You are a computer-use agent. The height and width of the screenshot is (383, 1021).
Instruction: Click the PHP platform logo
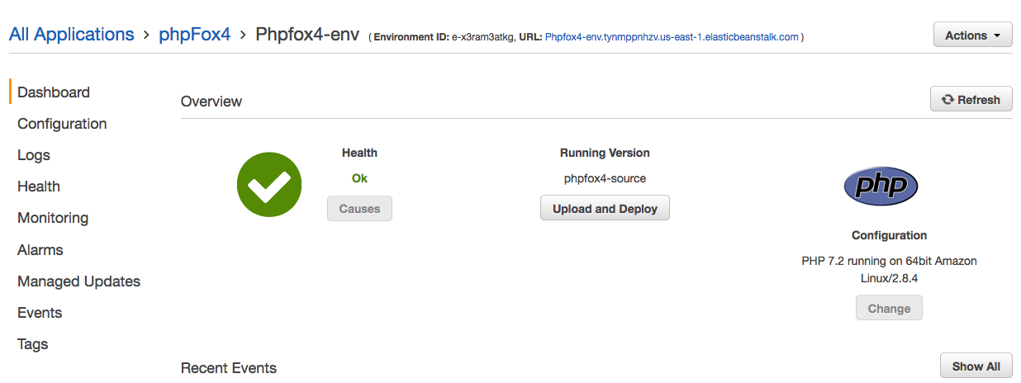tap(881, 186)
